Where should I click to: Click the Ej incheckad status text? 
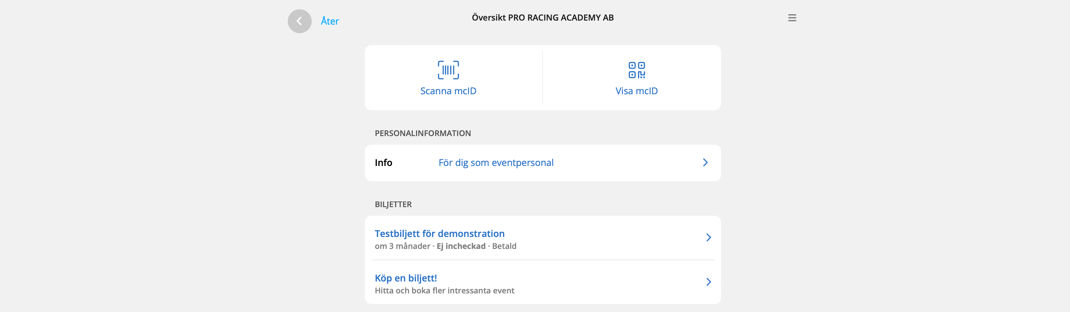461,246
